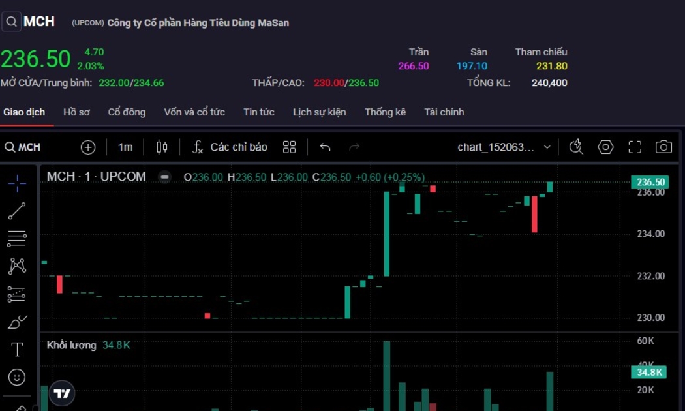Switch to the Tài chính tab
685x411 pixels.
click(444, 112)
